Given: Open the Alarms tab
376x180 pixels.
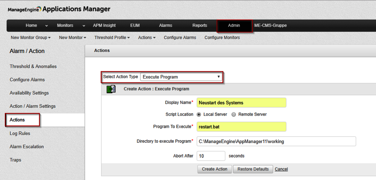Looking at the screenshot, I should tap(166, 25).
